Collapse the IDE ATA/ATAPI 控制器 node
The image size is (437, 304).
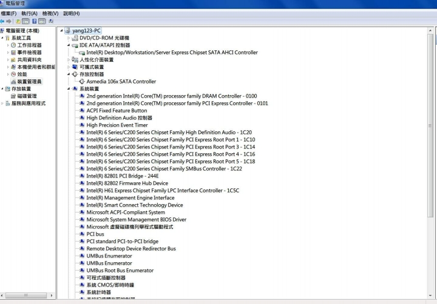68,45
